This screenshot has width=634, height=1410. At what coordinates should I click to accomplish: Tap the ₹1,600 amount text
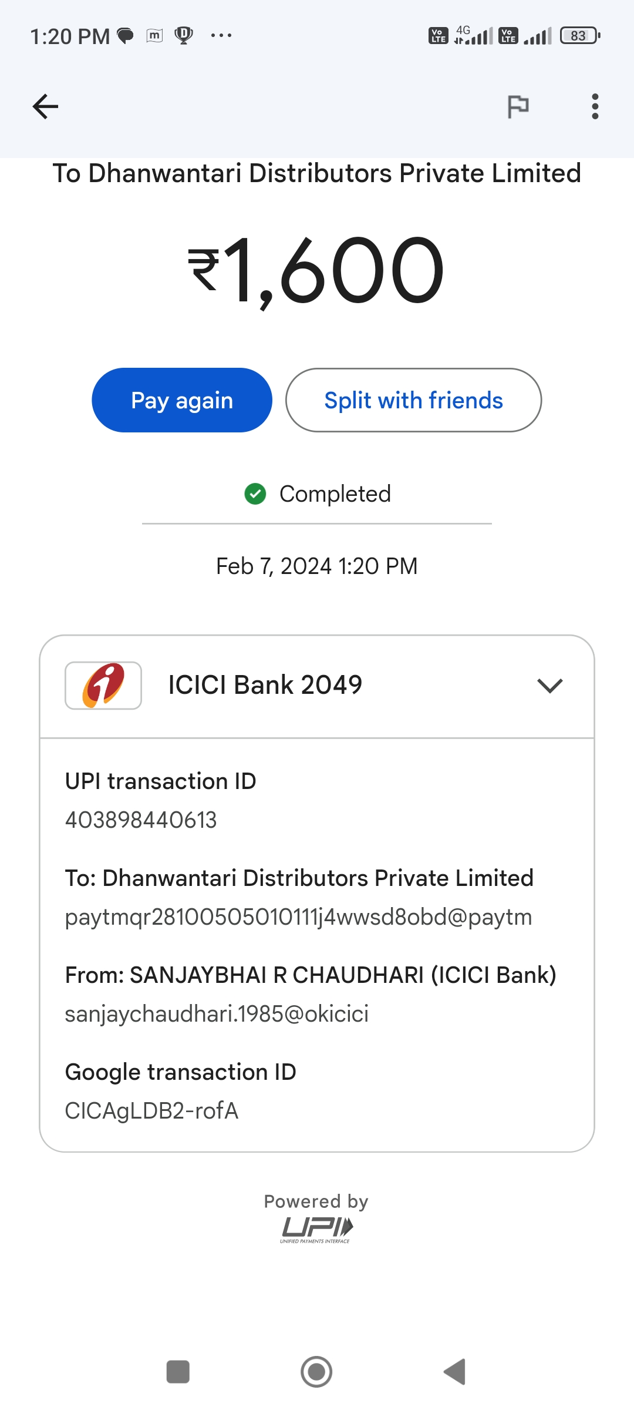[316, 270]
